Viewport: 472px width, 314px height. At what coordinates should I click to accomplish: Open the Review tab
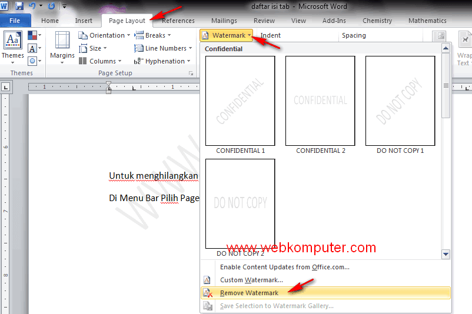(x=264, y=21)
